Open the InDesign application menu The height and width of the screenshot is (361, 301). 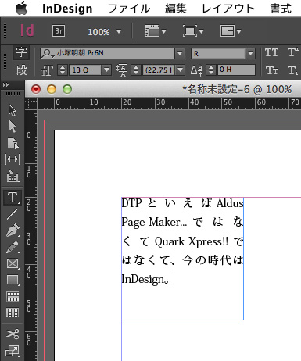tap(67, 9)
